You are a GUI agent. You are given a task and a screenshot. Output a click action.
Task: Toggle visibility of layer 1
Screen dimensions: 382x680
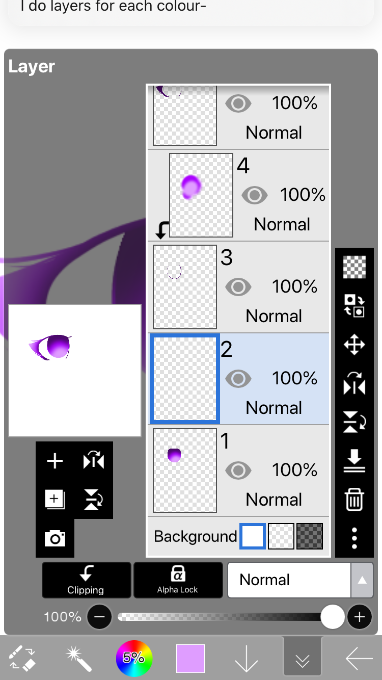click(238, 470)
